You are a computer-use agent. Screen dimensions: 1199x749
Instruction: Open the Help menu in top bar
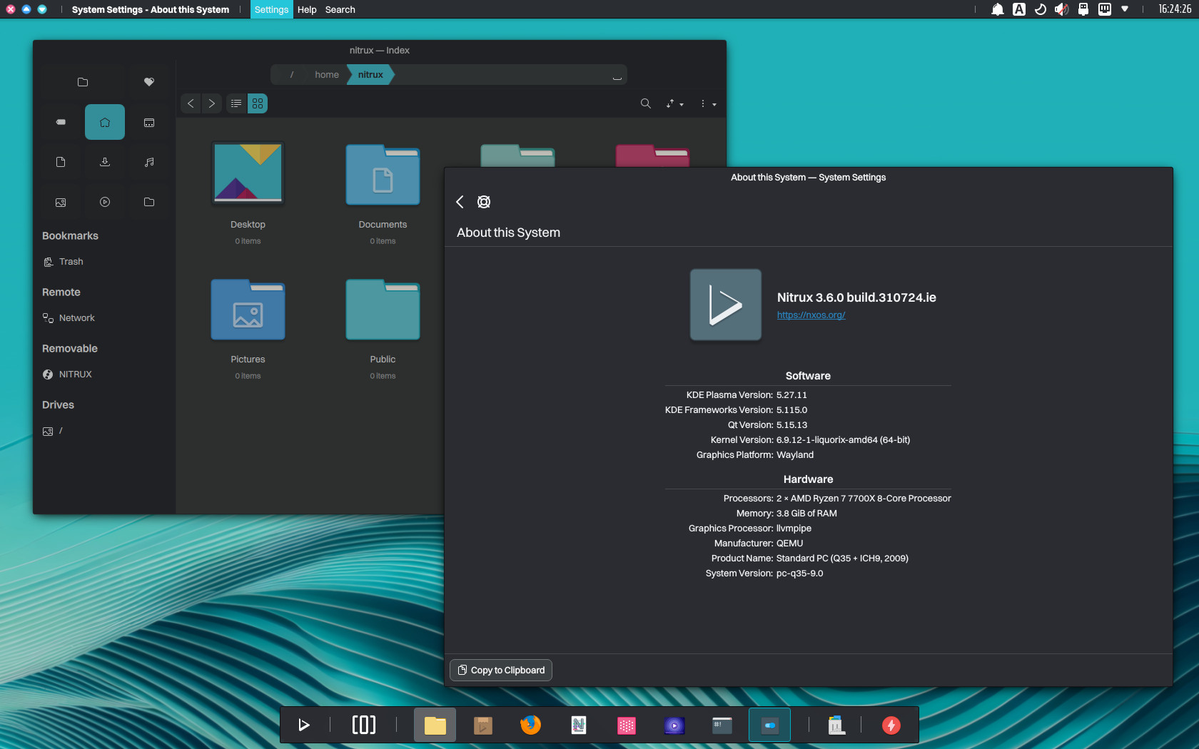(x=307, y=9)
